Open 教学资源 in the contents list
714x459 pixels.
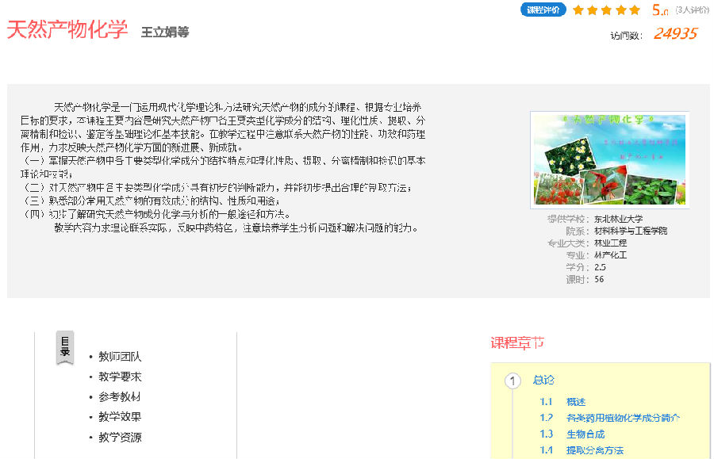pos(120,437)
